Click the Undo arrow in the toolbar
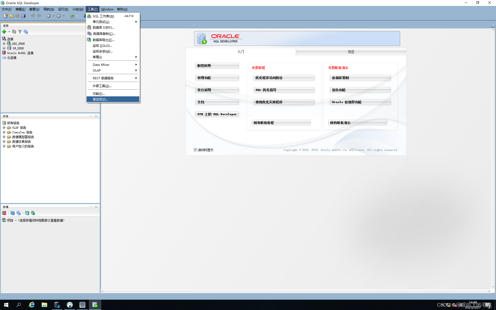 [33, 16]
